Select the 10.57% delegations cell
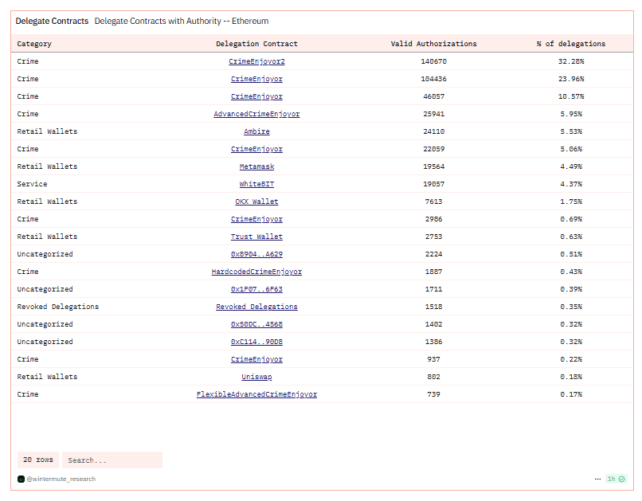Screen dimensions: 642x501 coord(571,96)
